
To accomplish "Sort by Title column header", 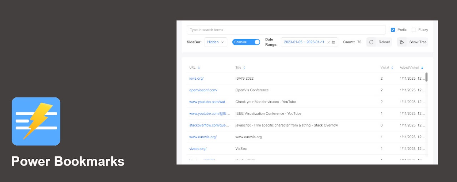I will click(x=240, y=68).
